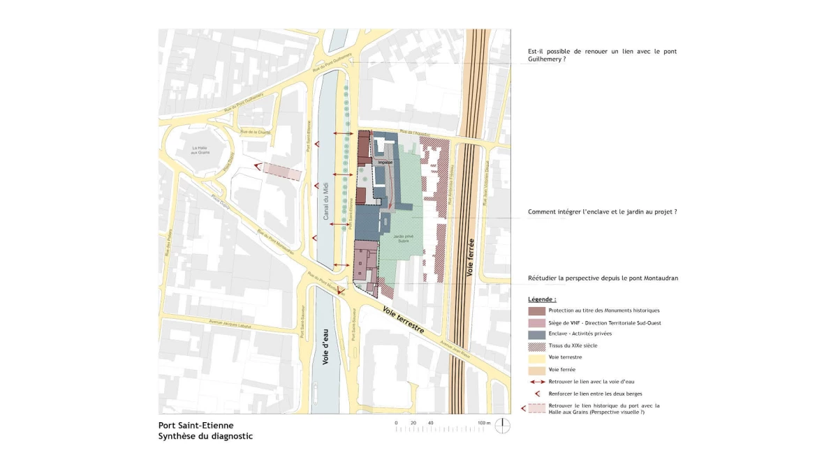Click the 'Impasse' label on the map

[385, 162]
